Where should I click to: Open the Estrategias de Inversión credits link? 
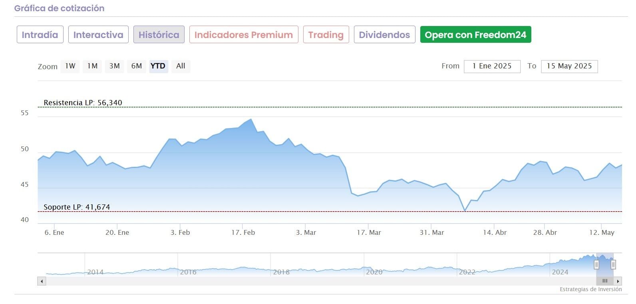pyautogui.click(x=590, y=289)
